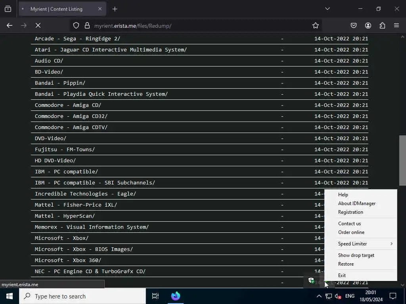Select Order online
The image size is (406, 304).
(x=360, y=232)
